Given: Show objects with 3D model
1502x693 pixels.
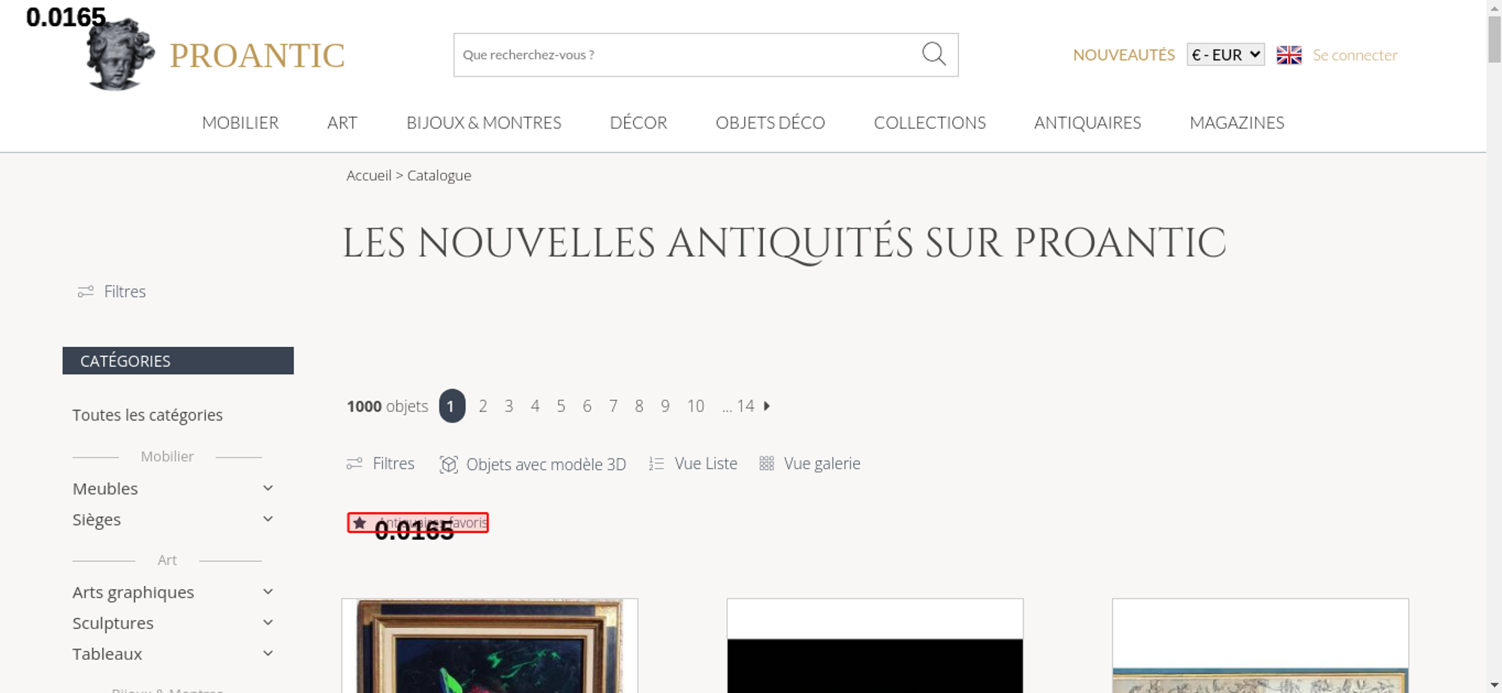Looking at the screenshot, I should coord(532,464).
